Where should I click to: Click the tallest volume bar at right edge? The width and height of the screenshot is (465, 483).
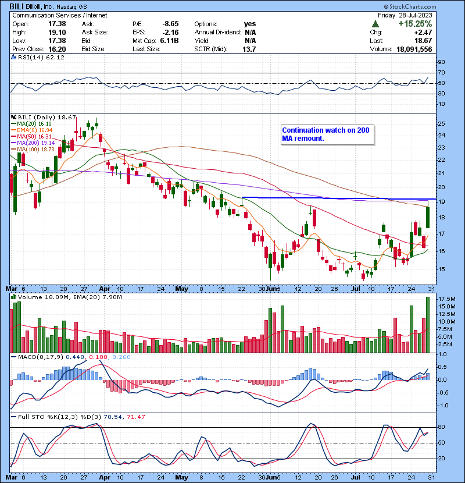coord(428,325)
